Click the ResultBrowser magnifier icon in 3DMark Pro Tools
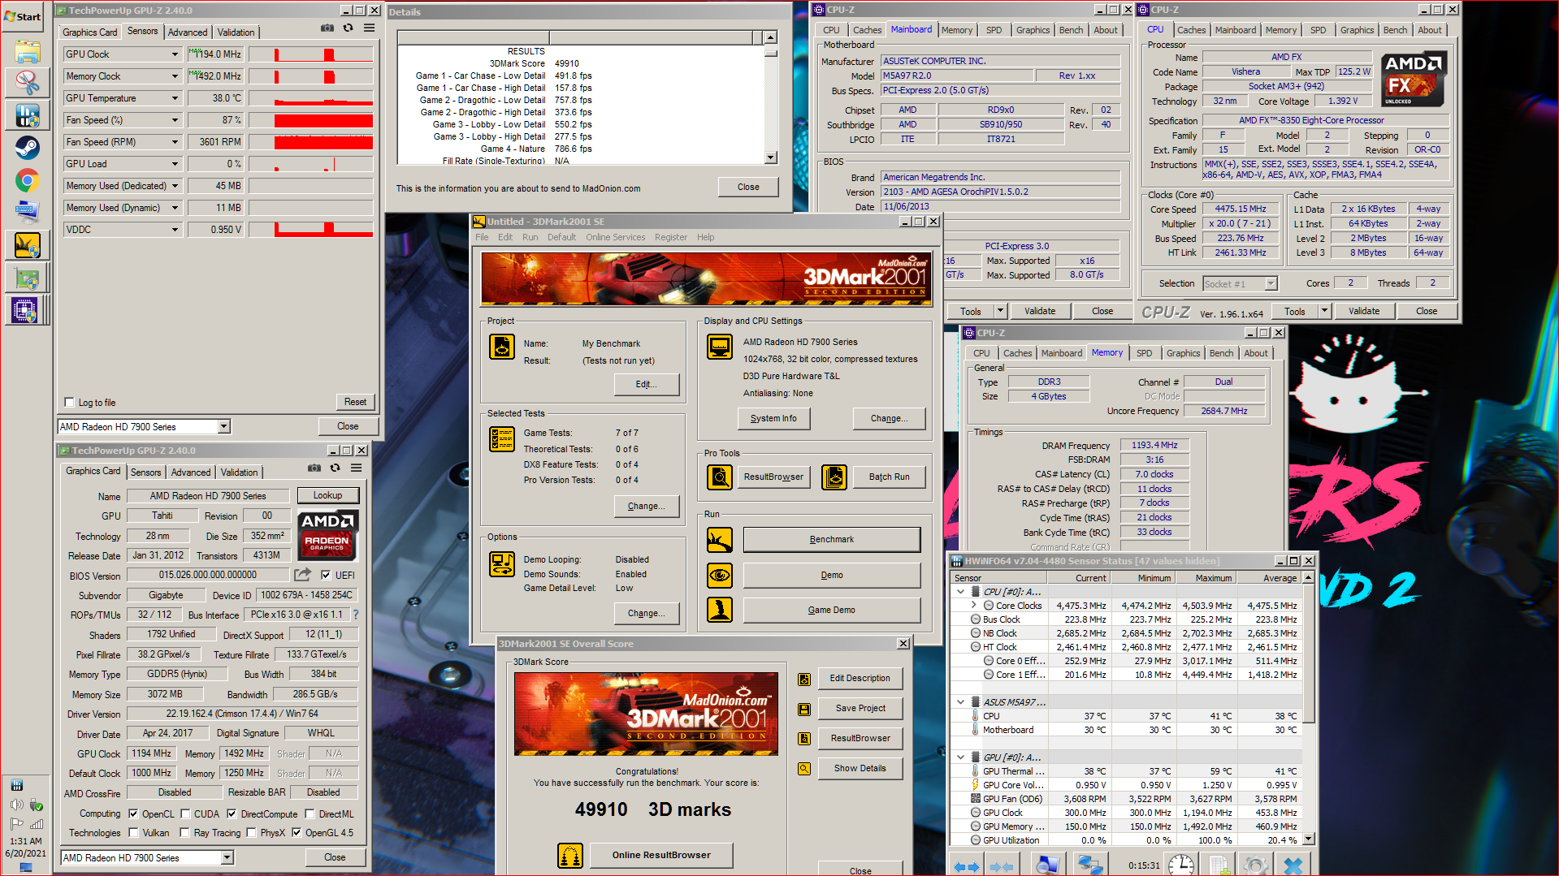The height and width of the screenshot is (876, 1559). (720, 477)
